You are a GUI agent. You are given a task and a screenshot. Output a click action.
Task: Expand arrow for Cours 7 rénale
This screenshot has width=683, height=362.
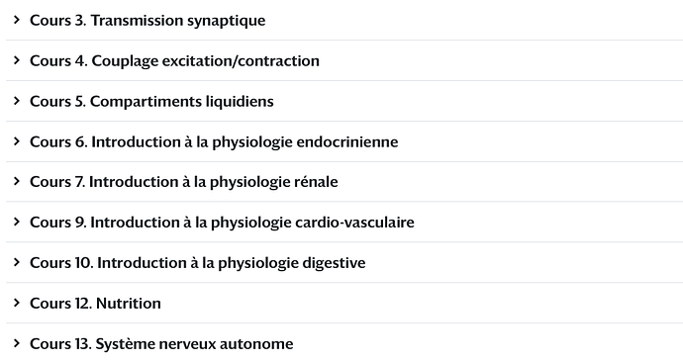pos(17,181)
